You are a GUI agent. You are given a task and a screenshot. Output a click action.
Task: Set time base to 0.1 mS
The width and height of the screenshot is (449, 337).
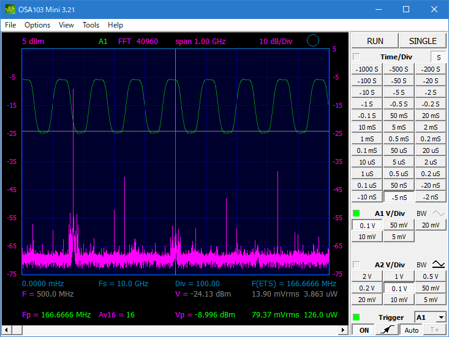click(x=367, y=150)
